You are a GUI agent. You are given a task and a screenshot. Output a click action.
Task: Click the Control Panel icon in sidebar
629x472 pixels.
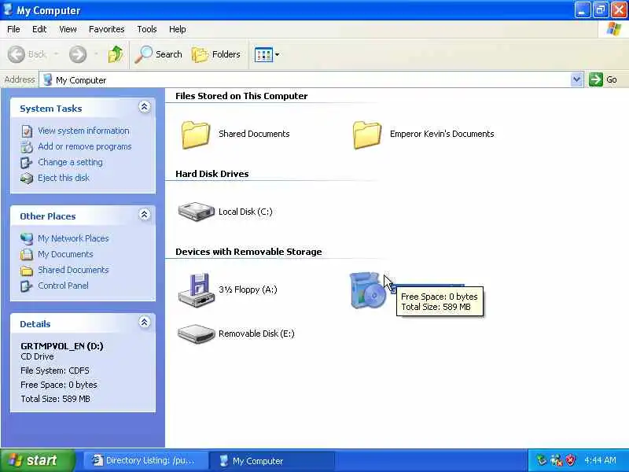[27, 286]
